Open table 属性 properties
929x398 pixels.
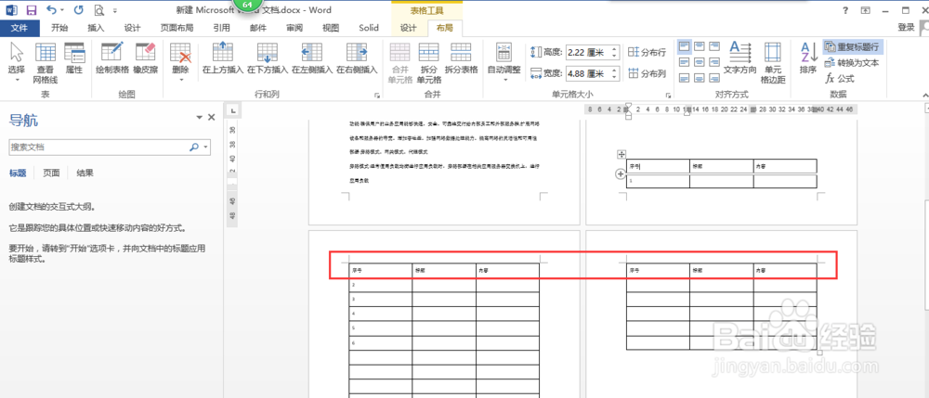(x=74, y=58)
